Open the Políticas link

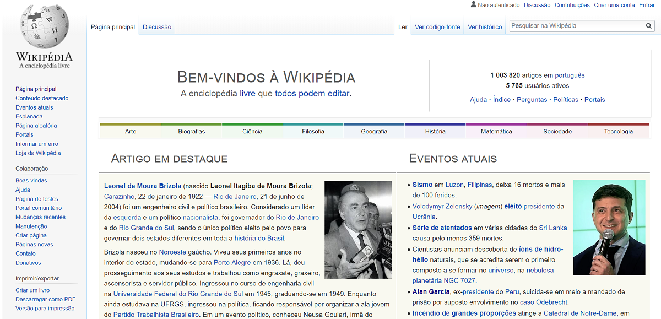tap(566, 100)
